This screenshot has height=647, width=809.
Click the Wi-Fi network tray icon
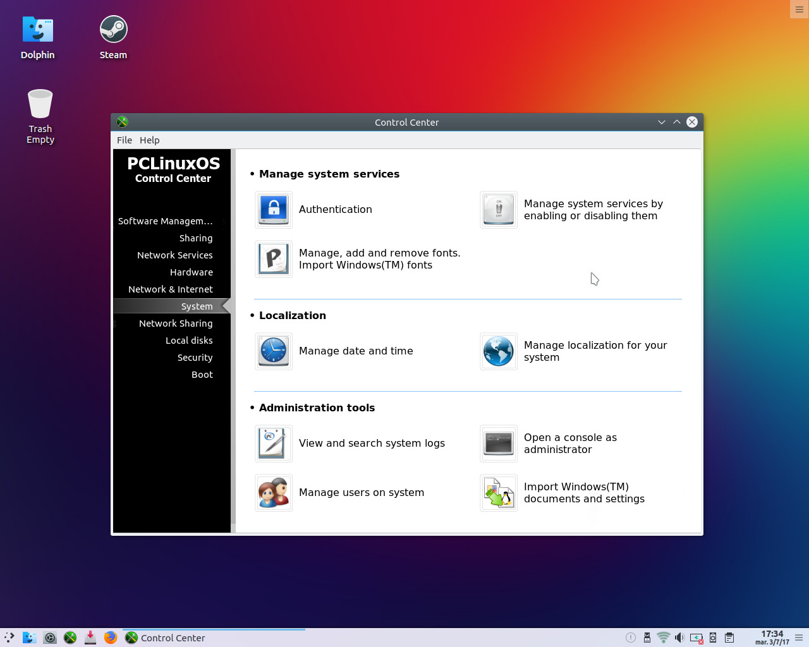[663, 638]
